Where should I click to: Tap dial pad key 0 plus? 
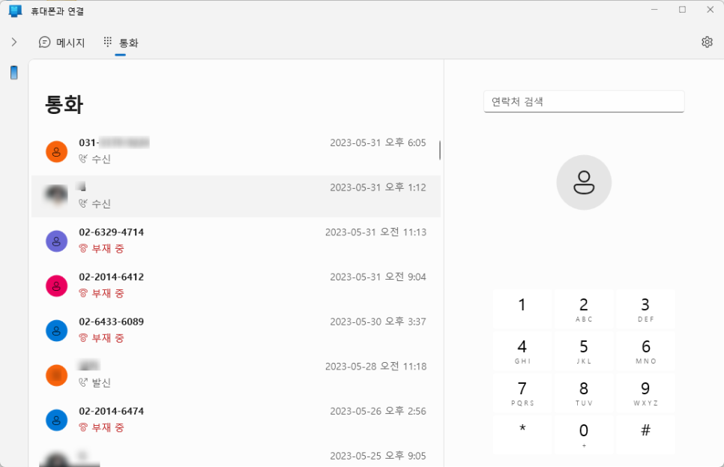[584, 435]
